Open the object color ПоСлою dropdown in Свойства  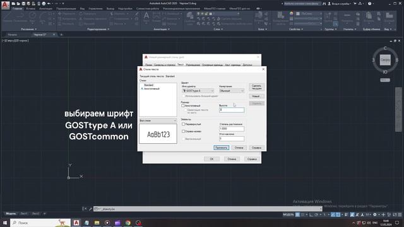click(x=308, y=14)
